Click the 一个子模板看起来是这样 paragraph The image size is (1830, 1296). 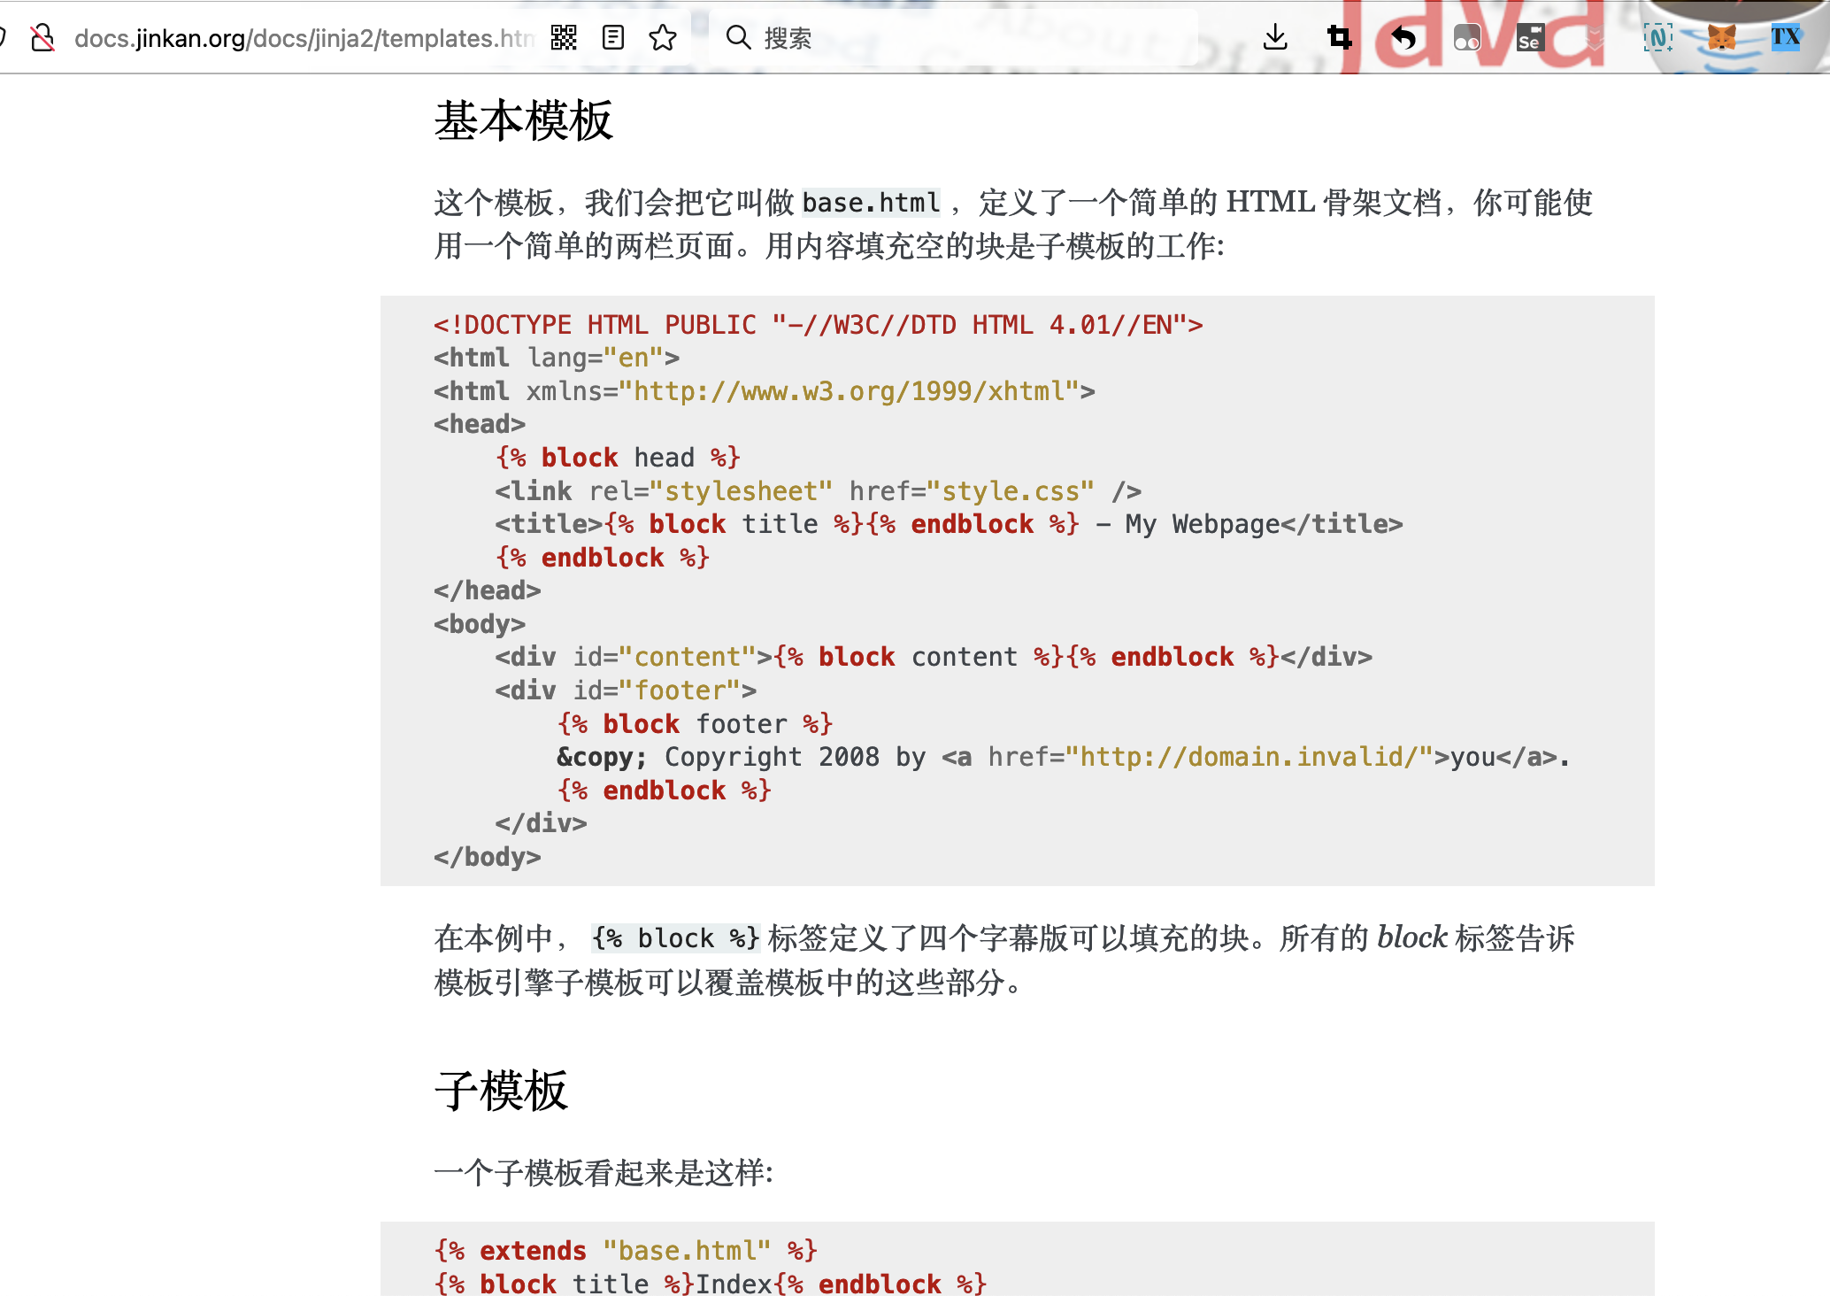tap(604, 1173)
